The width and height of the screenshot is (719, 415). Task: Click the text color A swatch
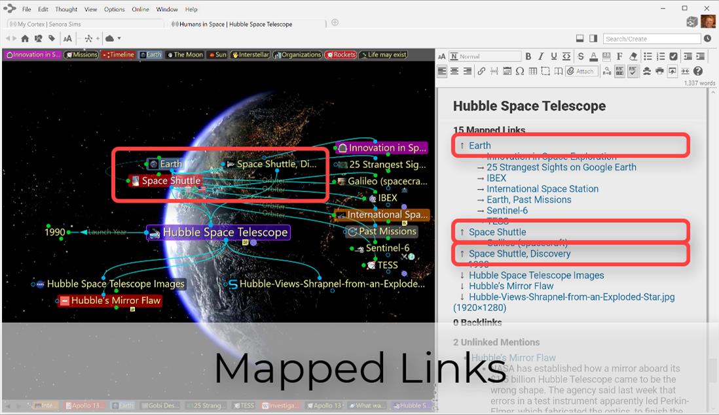[593, 57]
